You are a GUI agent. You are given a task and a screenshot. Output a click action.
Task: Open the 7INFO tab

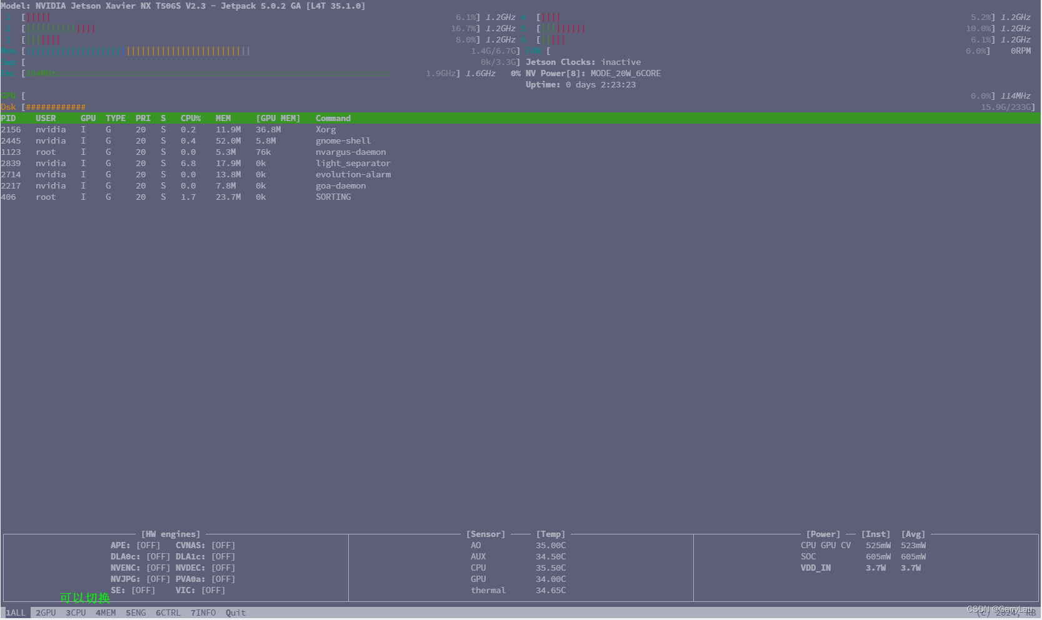pyautogui.click(x=203, y=613)
